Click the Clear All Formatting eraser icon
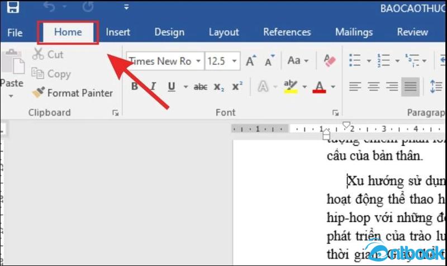This screenshot has height=266, width=447. pyautogui.click(x=330, y=60)
